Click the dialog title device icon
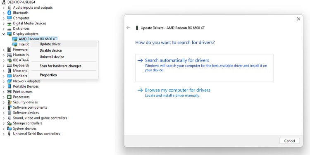The image size is (310, 155). pyautogui.click(x=137, y=28)
